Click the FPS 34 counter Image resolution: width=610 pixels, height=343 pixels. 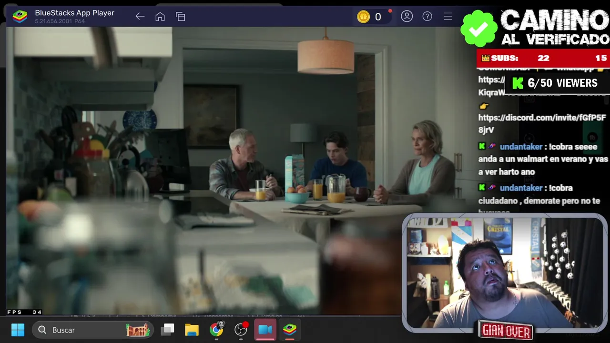(24, 312)
